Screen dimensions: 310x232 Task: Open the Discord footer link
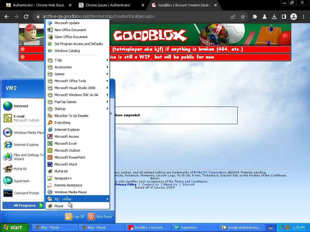point(188,185)
